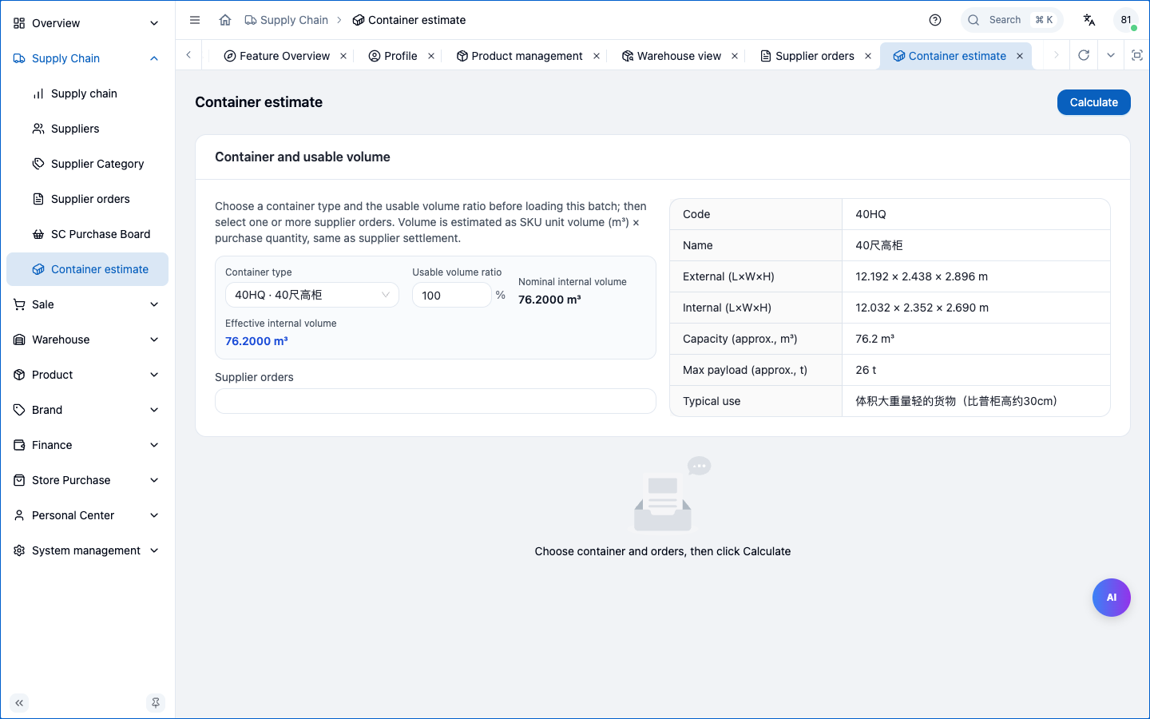Collapse the sidebar with double-chevron icon
The image size is (1150, 719).
click(19, 703)
